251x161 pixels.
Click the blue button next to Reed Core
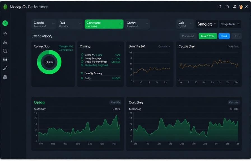[x=224, y=36]
